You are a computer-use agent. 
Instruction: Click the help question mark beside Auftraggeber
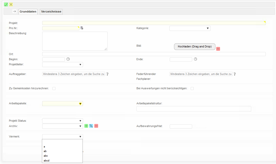point(108,74)
